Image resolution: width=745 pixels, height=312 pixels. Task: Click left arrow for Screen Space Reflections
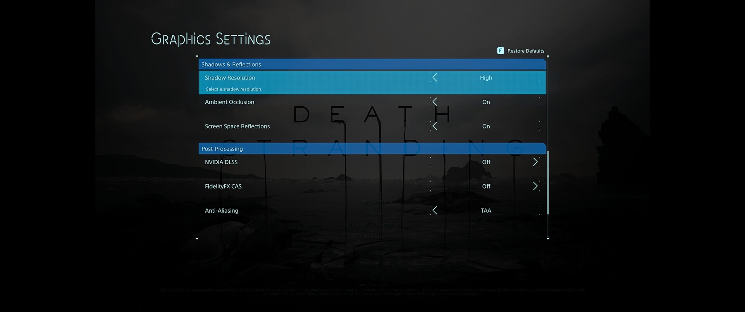435,126
